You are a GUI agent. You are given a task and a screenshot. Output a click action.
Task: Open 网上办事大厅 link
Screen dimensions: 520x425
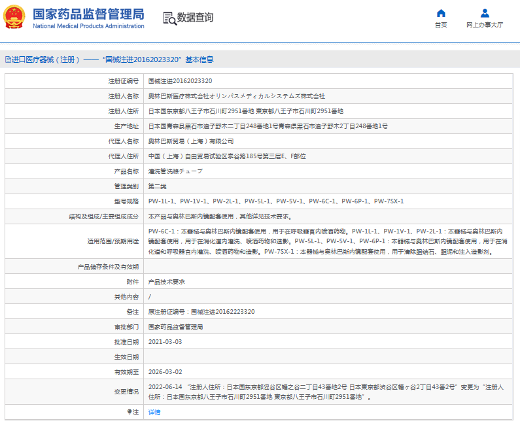click(485, 25)
